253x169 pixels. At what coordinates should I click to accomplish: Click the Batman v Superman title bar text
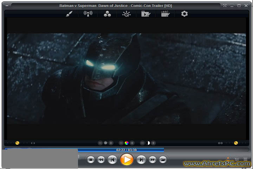(x=116, y=6)
